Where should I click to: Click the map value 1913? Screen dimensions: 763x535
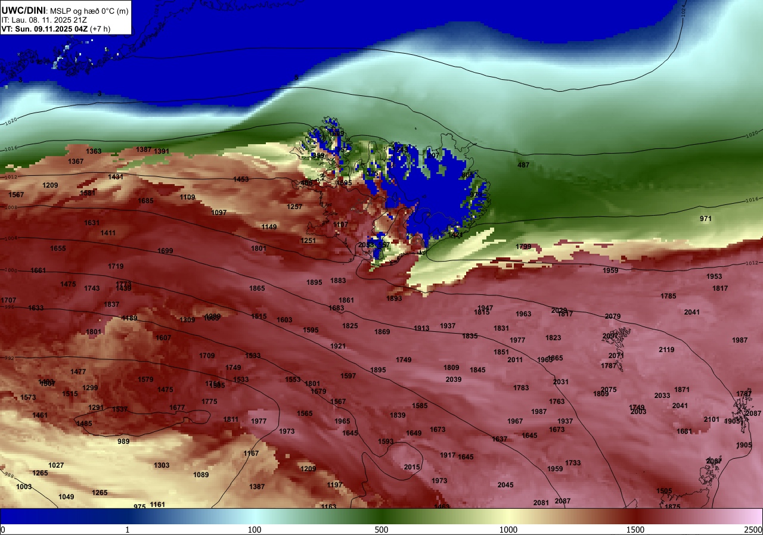421,328
